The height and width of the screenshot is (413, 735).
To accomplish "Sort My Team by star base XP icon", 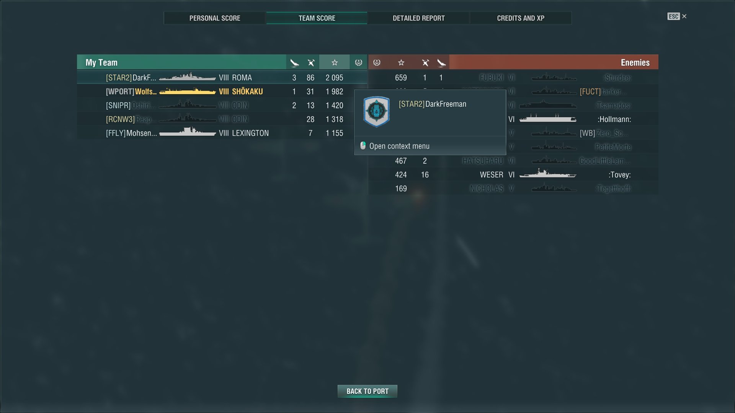I will pos(335,62).
